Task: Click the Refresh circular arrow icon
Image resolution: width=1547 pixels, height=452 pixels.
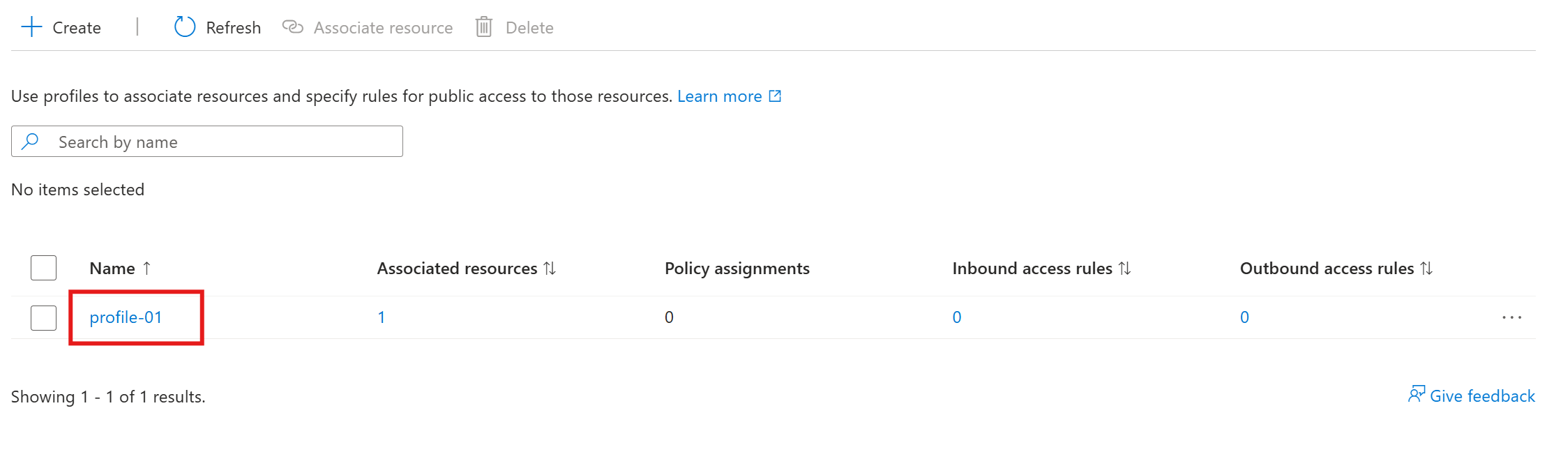Action: point(184,27)
